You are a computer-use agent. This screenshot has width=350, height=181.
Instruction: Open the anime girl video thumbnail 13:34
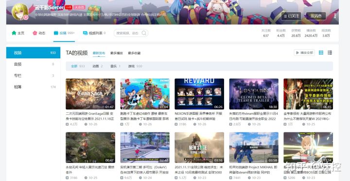(x=308, y=147)
